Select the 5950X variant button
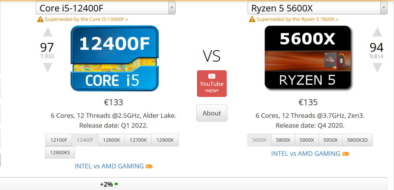Viewport: 394px width, 190px height. click(330, 140)
